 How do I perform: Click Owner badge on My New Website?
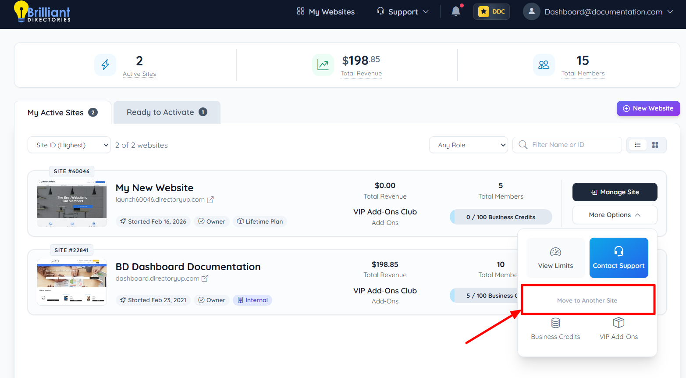click(212, 221)
